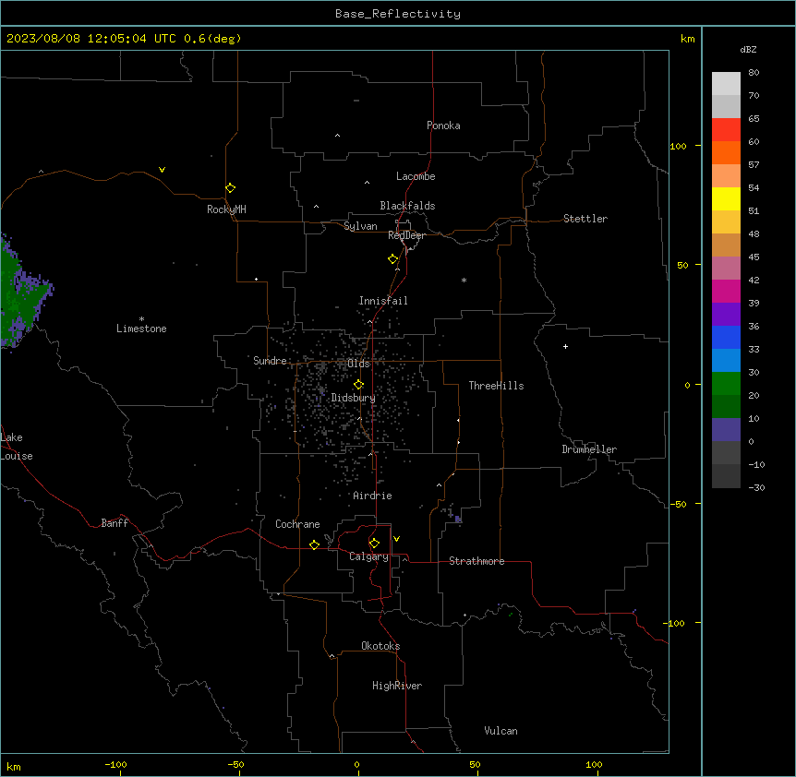The width and height of the screenshot is (796, 777).
Task: Click the Cochrane town label
Action: tap(297, 524)
